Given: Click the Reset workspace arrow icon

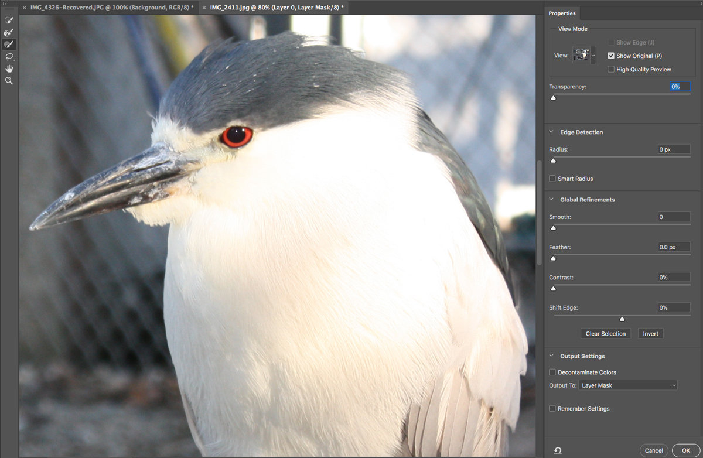Looking at the screenshot, I should 558,450.
